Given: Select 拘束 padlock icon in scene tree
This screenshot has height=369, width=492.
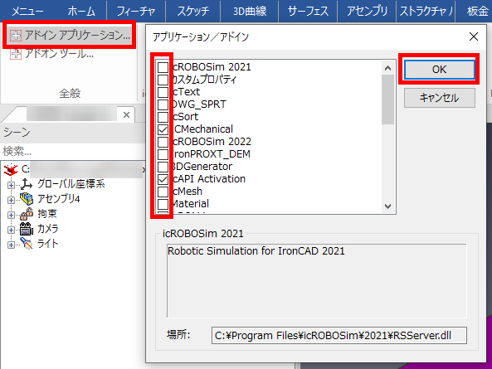Looking at the screenshot, I should click(x=27, y=214).
